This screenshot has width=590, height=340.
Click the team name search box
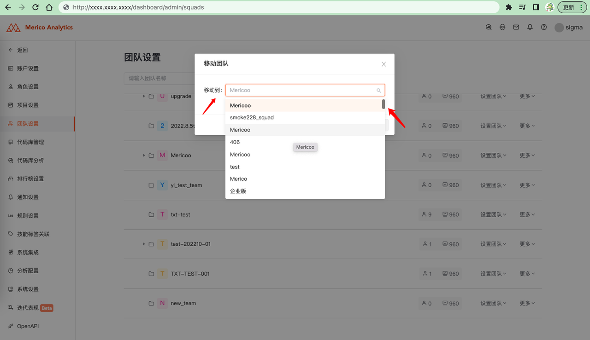coord(159,79)
